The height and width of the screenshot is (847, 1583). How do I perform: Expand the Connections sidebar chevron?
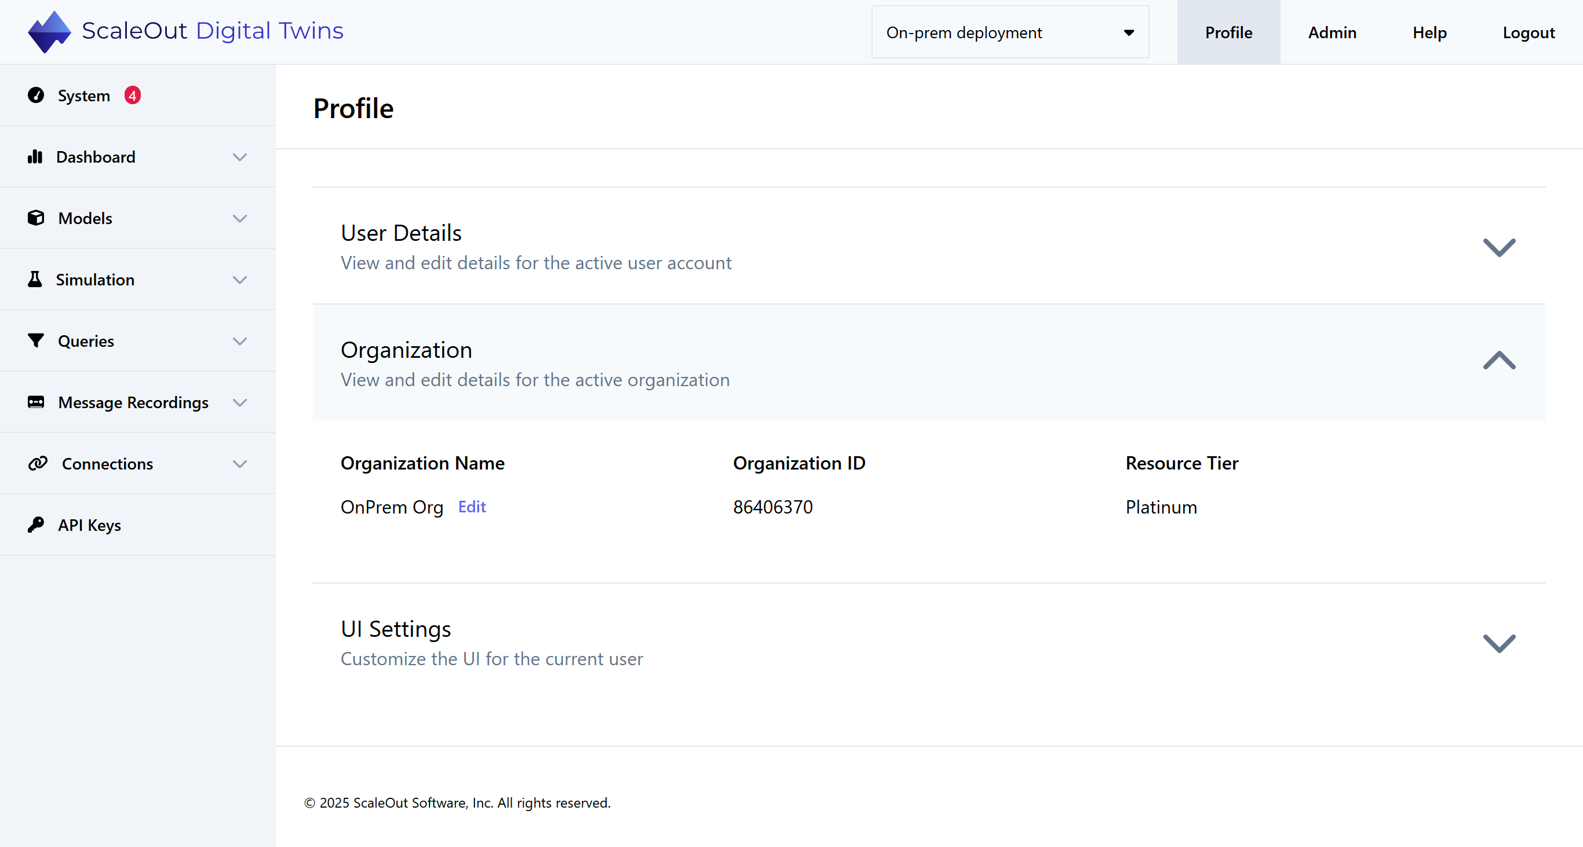(240, 464)
